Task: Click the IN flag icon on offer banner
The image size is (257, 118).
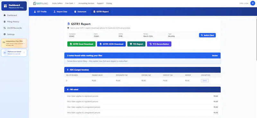Action: (4, 42)
